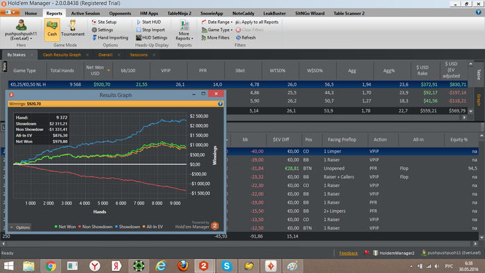Viewport: 485px width, 273px height.
Task: Select Overall report tab
Action: pyautogui.click(x=105, y=55)
